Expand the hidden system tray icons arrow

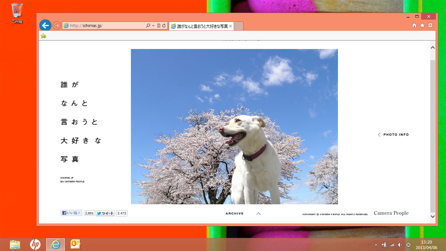point(375,245)
